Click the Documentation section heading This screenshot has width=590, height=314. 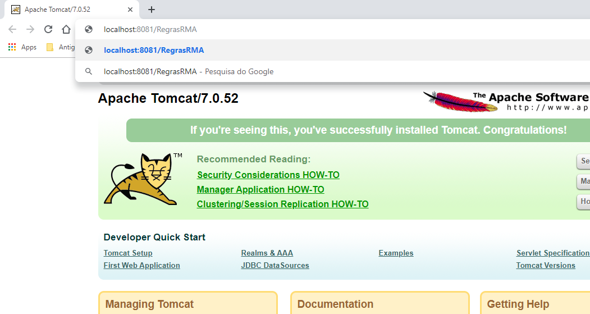tap(335, 304)
